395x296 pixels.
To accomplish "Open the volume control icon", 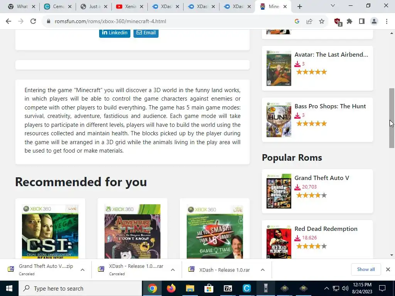I will pyautogui.click(x=345, y=288).
